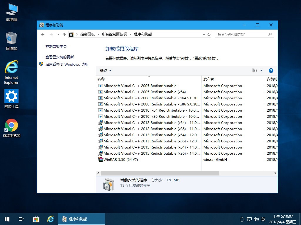301x225 pixels.
Task: Click the control panel icon in address bar
Action: click(71, 35)
